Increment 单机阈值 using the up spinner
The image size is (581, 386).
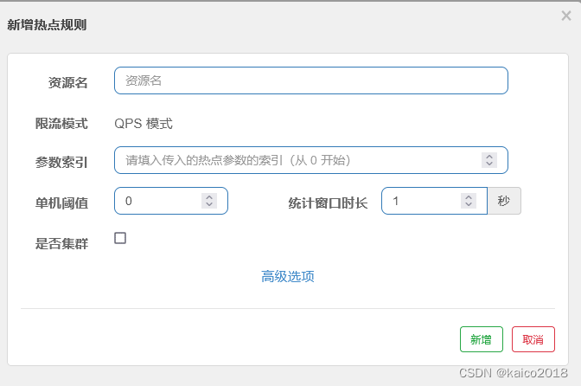pyautogui.click(x=208, y=197)
